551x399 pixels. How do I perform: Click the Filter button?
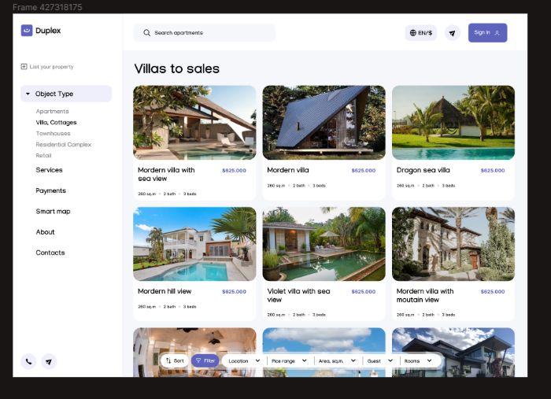[205, 360]
